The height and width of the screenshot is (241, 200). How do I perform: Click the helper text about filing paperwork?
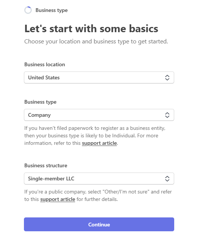pos(95,135)
